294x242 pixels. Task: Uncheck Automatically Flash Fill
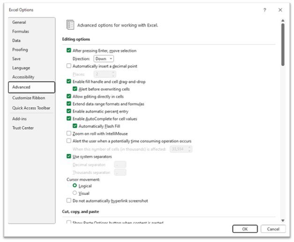point(75,126)
